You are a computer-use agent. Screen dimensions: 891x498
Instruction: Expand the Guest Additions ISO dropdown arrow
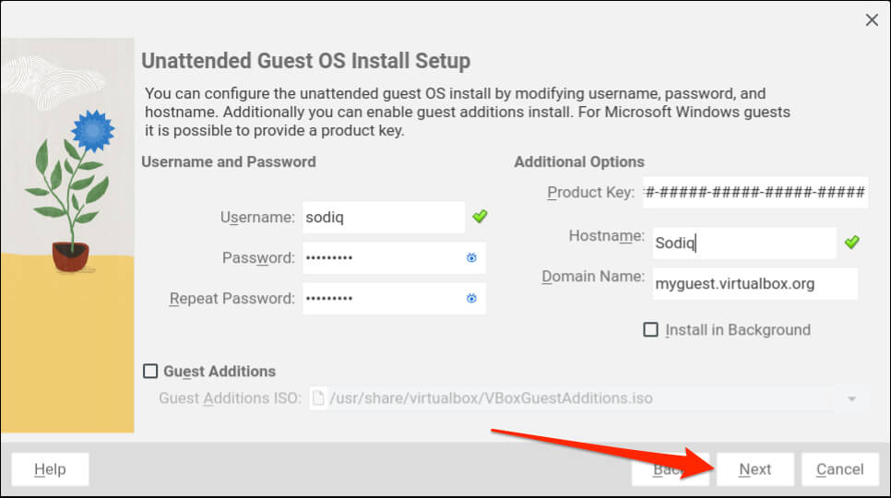(x=852, y=399)
